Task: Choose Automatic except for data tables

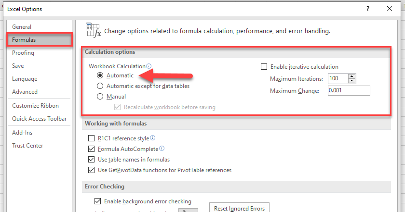Action: click(100, 86)
